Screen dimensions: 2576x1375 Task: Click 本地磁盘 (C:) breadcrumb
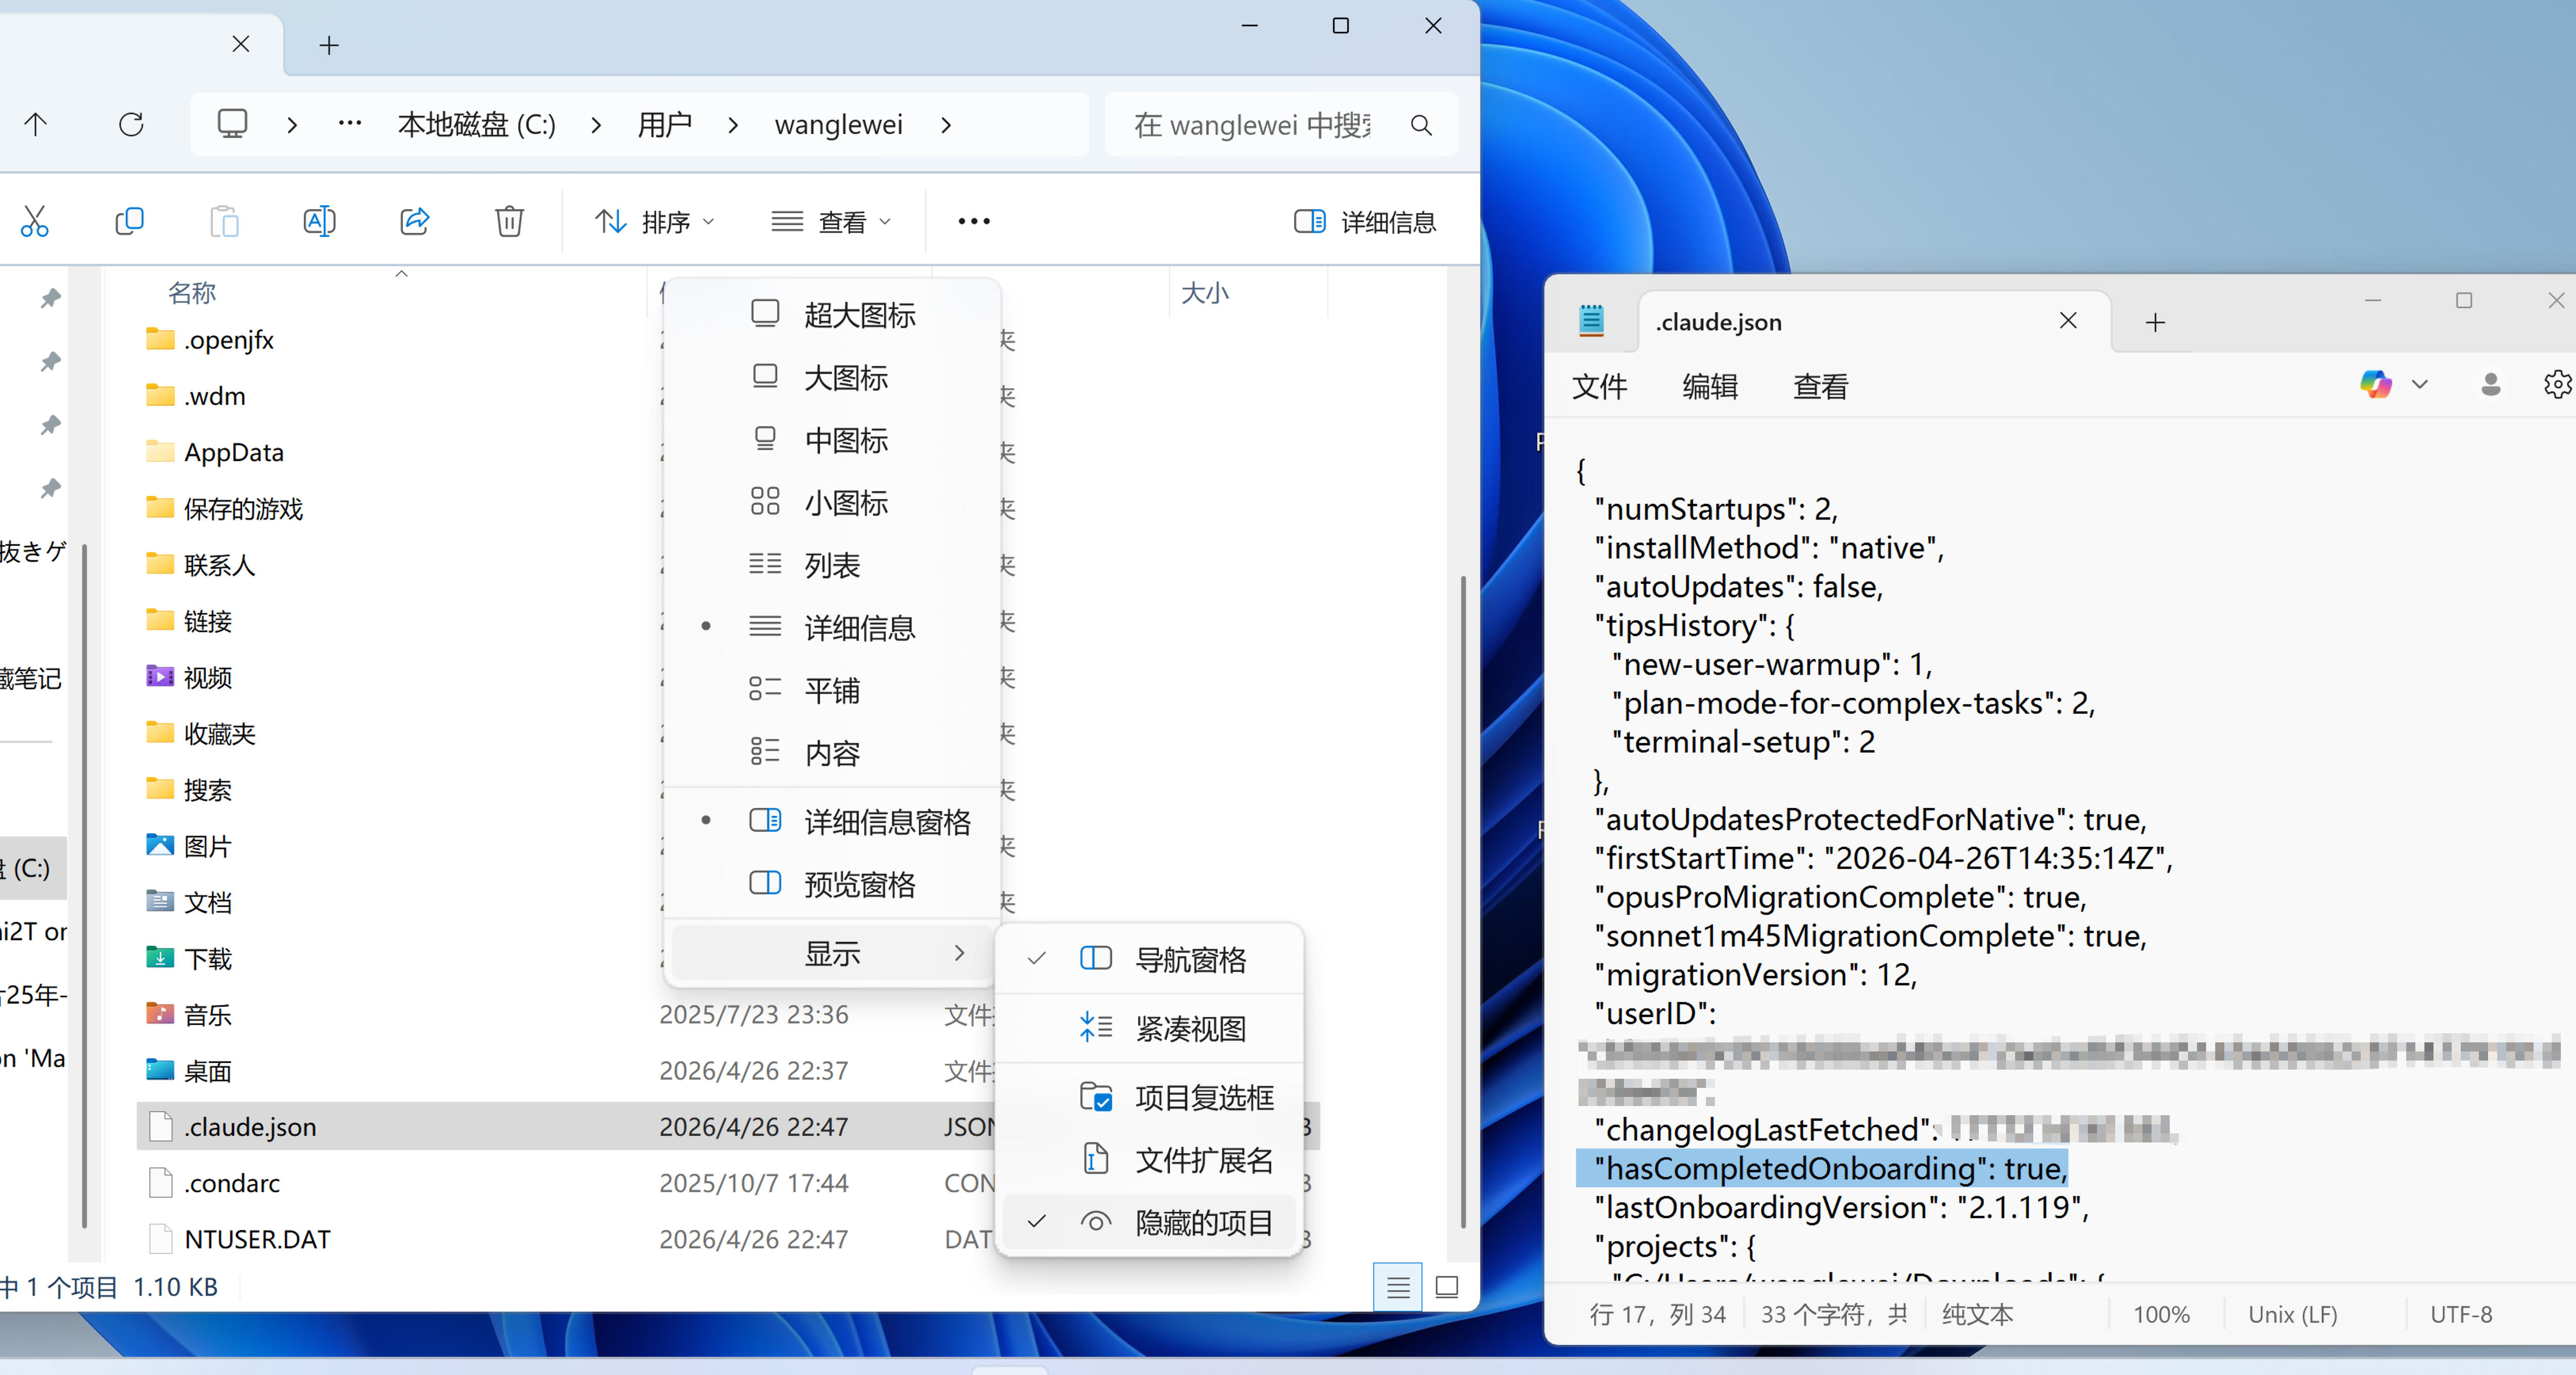[x=476, y=124]
